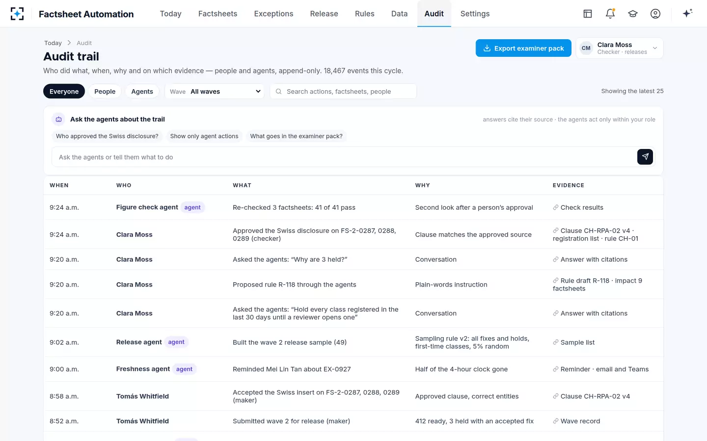Click the agent tag next to Release agent
Image resolution: width=707 pixels, height=441 pixels.
tap(176, 342)
